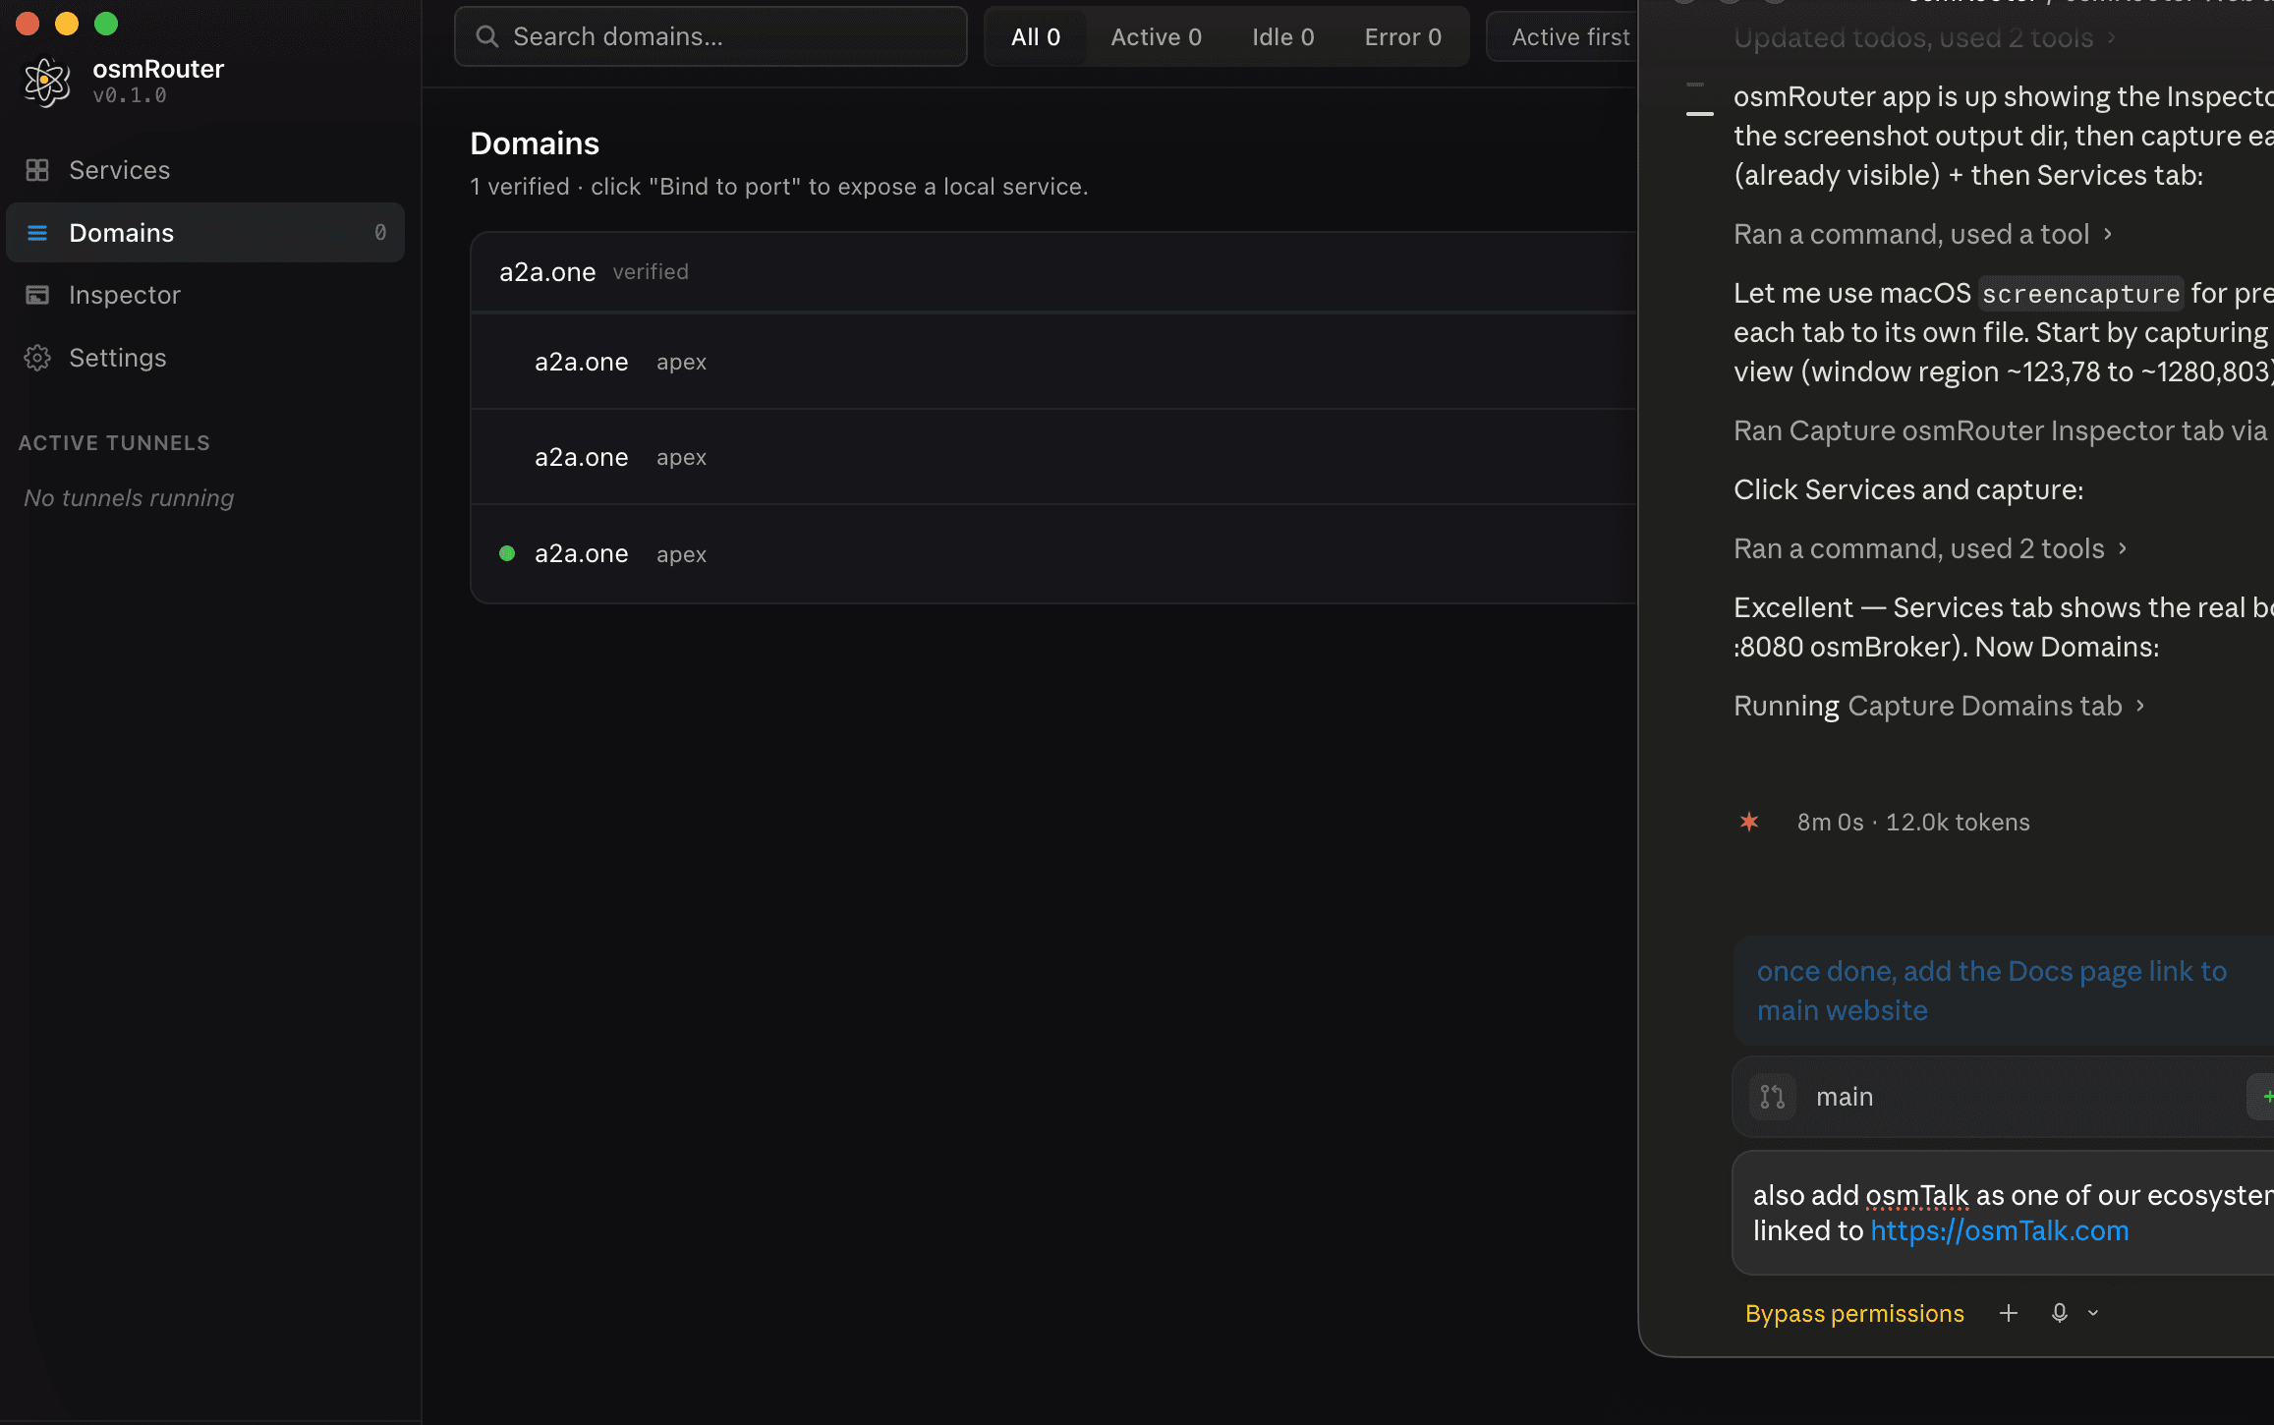2274x1425 pixels.
Task: Click the Domains count badge '0'
Action: tap(380, 233)
